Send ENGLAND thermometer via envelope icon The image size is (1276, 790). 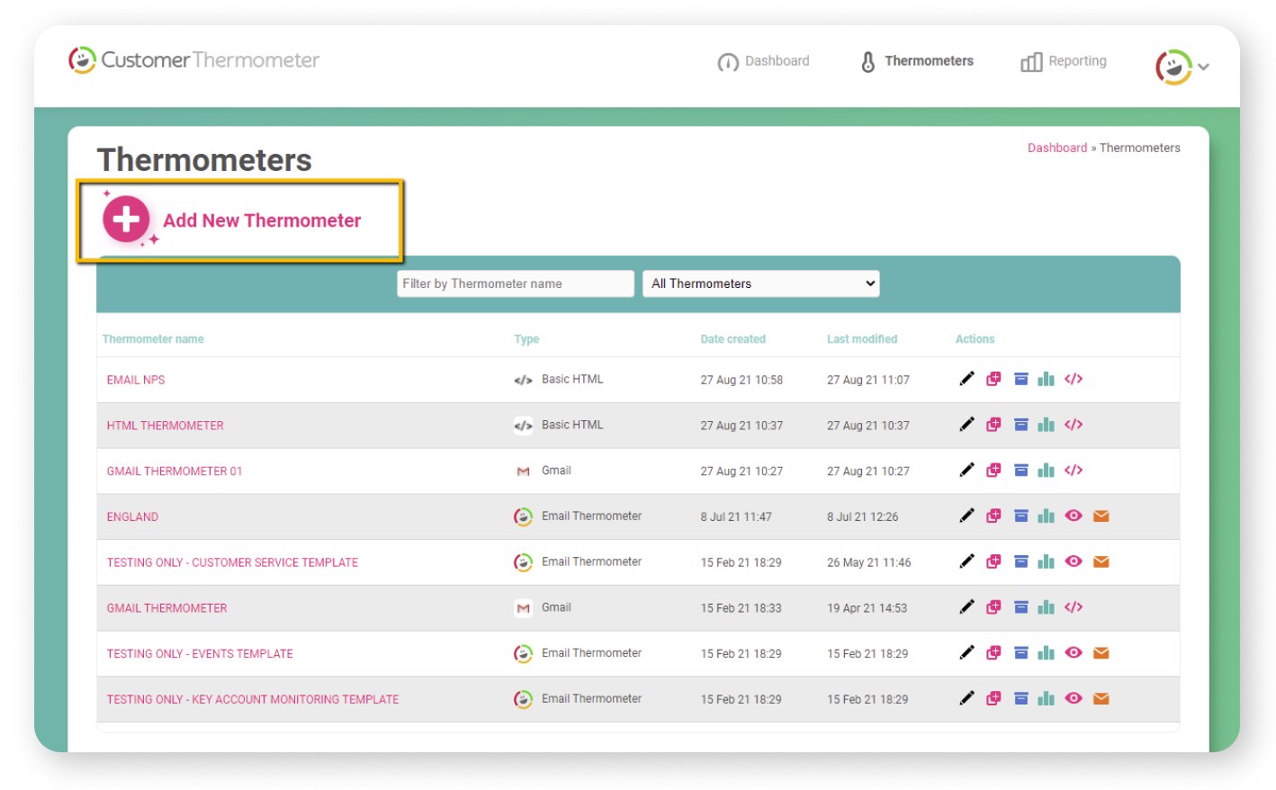1101,516
